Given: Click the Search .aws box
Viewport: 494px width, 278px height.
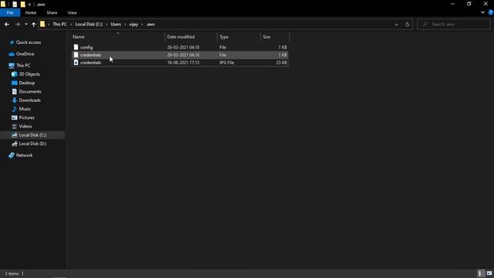Looking at the screenshot, I should [454, 24].
